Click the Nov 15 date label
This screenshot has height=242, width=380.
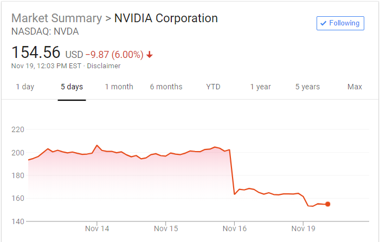click(165, 228)
